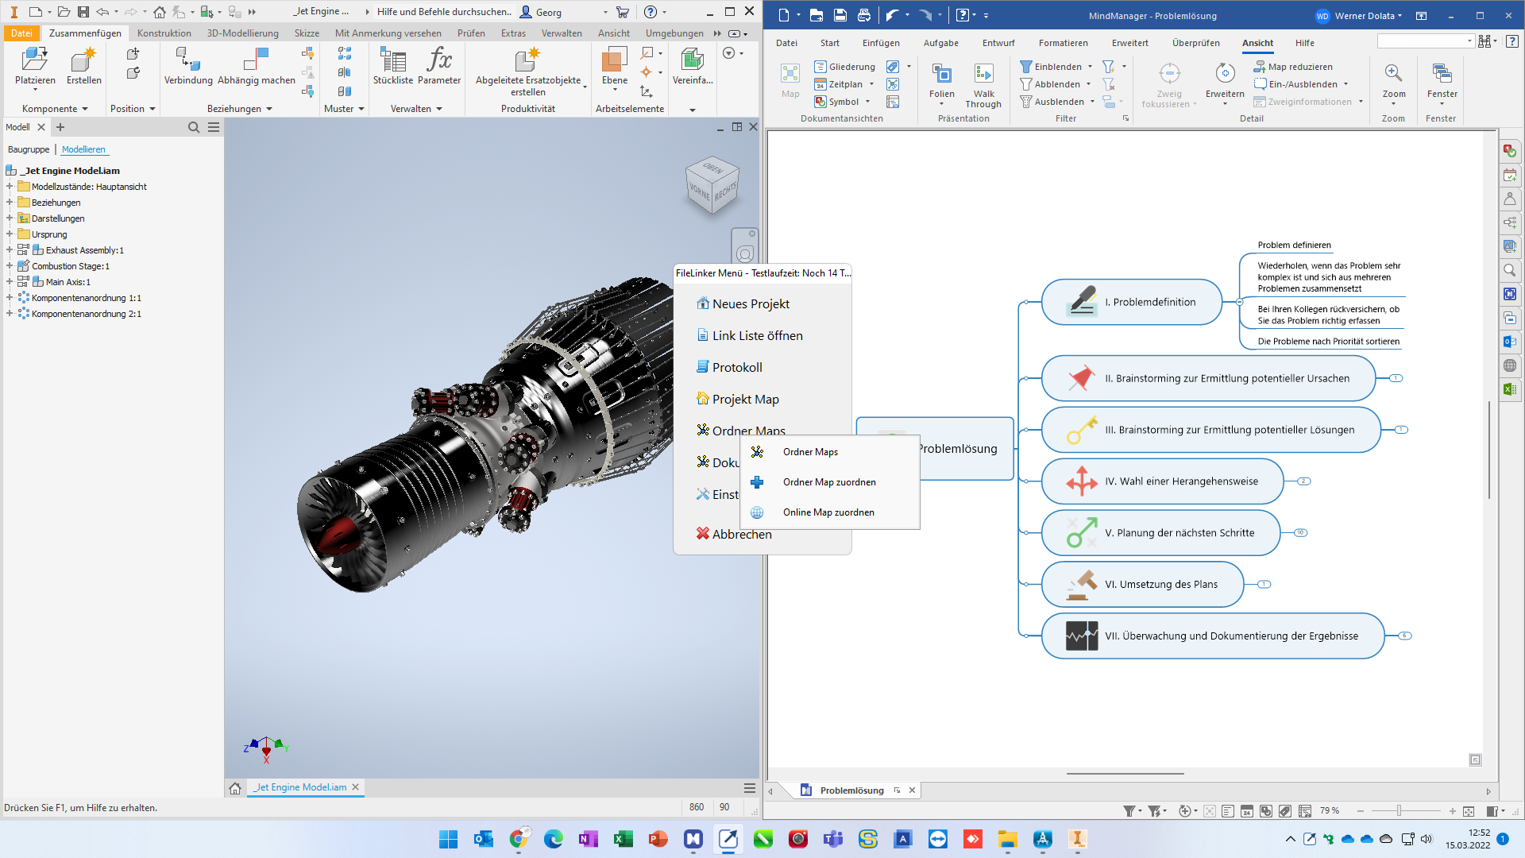Open Beziehungen panel dropdown
Viewport: 1525px width, 858px height.
(240, 109)
